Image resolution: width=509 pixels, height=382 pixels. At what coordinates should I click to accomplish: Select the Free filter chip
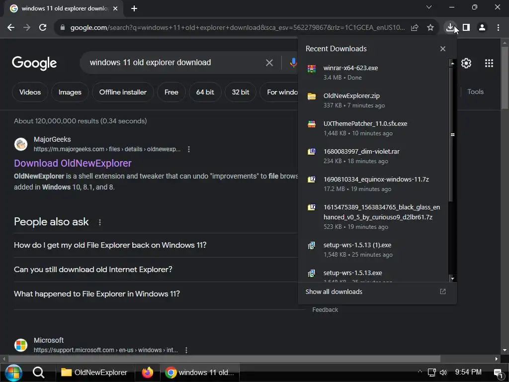pyautogui.click(x=171, y=92)
